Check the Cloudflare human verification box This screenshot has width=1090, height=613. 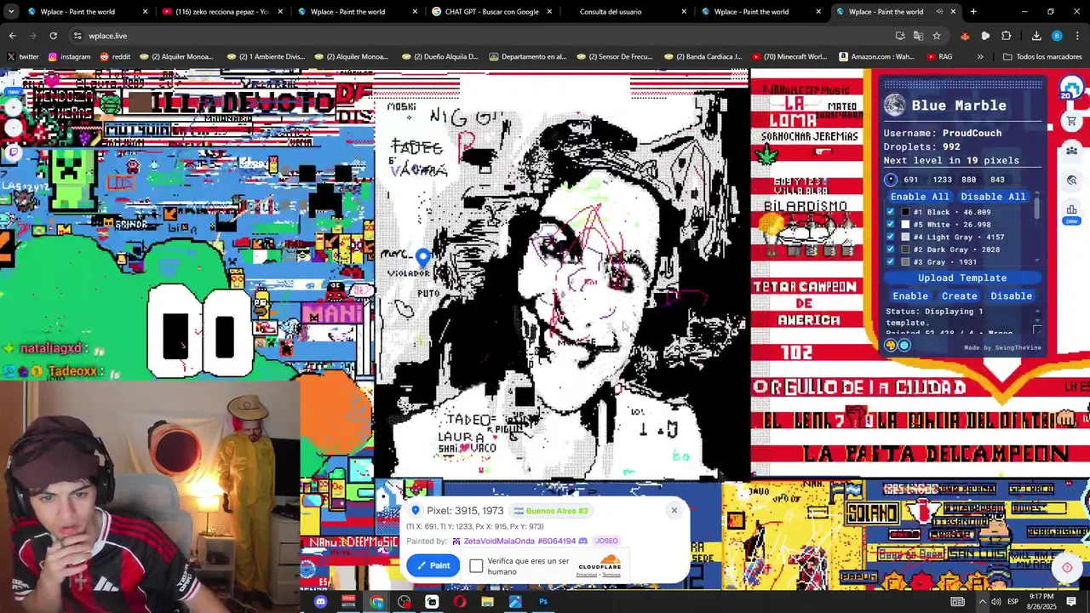[476, 566]
